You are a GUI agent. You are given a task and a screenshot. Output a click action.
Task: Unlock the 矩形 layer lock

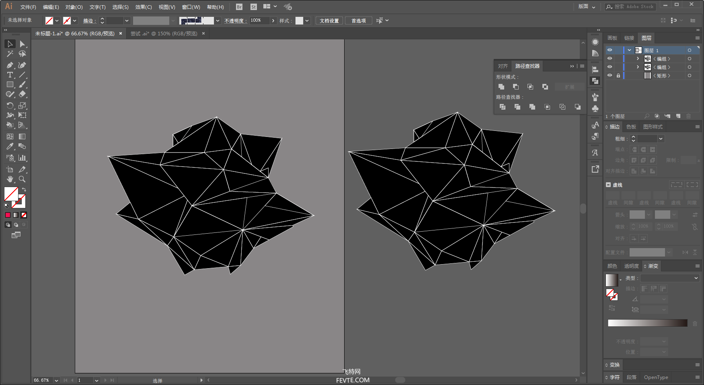pos(618,75)
